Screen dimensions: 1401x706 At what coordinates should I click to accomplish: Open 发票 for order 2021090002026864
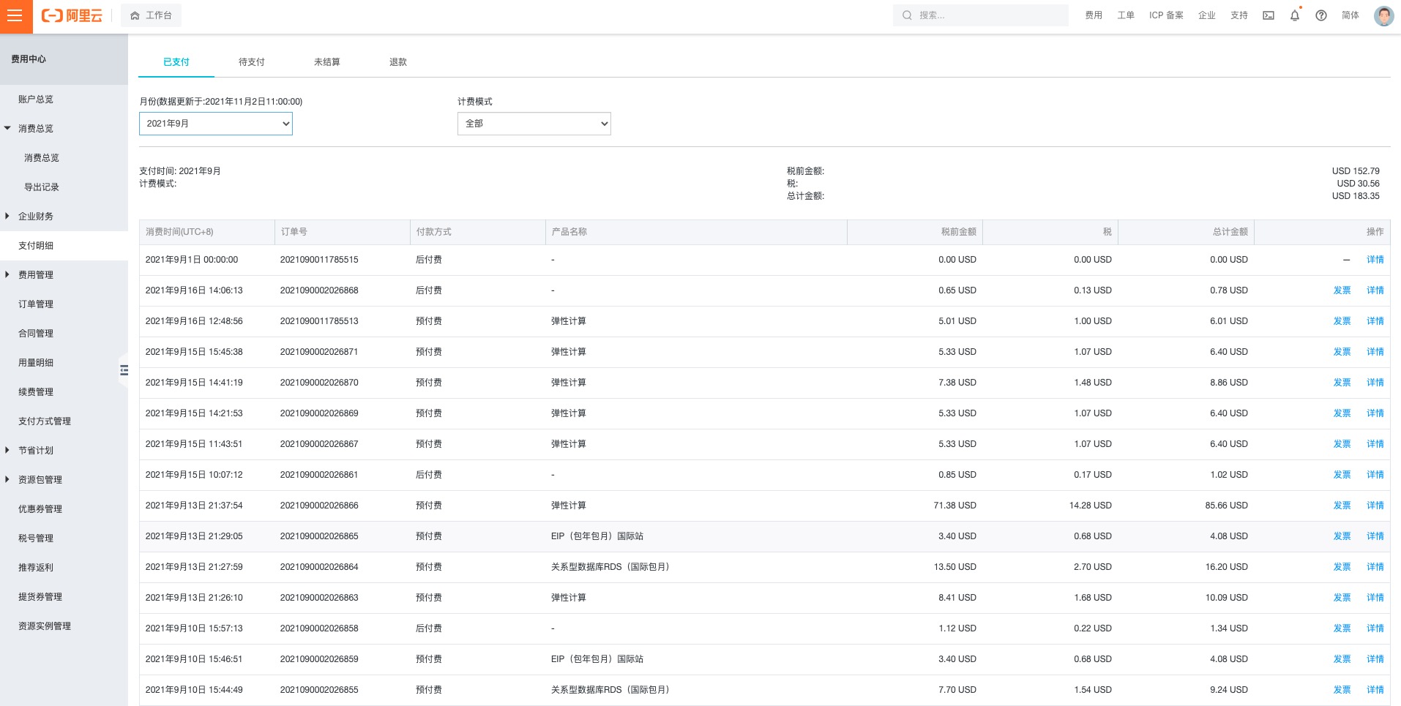click(x=1342, y=567)
